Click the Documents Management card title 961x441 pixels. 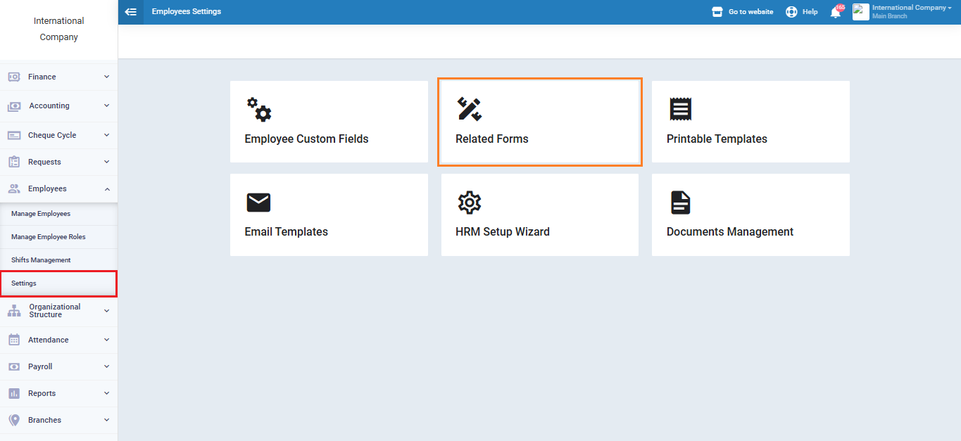[x=729, y=232]
